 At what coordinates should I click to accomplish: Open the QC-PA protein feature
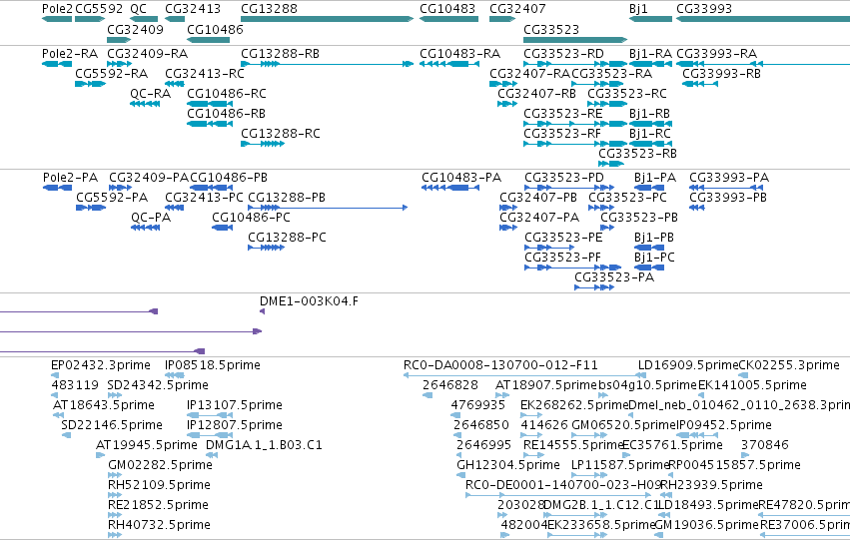tap(145, 228)
